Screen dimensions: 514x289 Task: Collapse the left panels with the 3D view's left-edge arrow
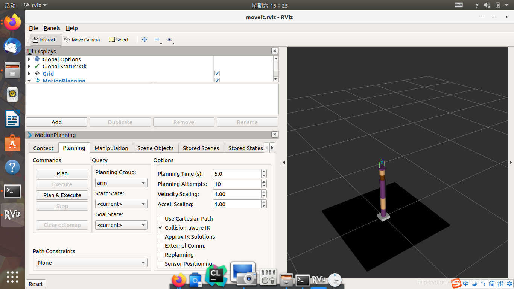tap(284, 163)
